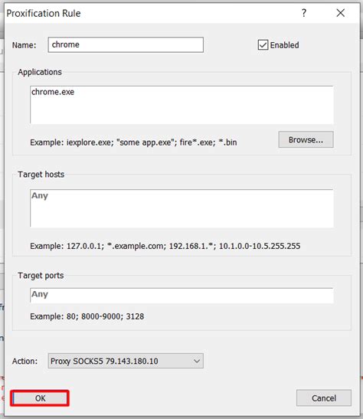The width and height of the screenshot is (363, 419).
Task: Click the Target hosts group heading
Action: pyautogui.click(x=41, y=175)
